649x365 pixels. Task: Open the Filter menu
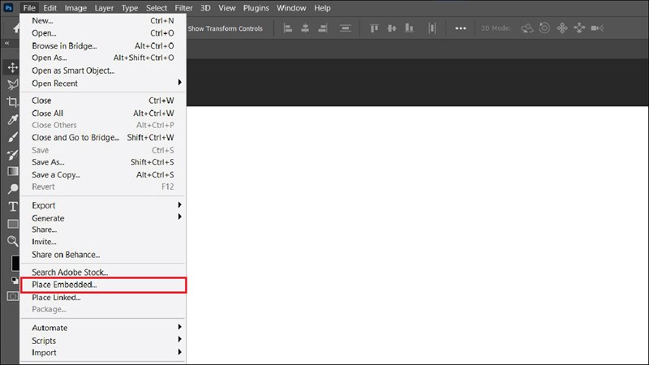(x=183, y=8)
